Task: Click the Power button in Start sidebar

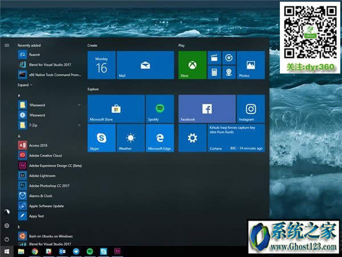Action: 7,239
